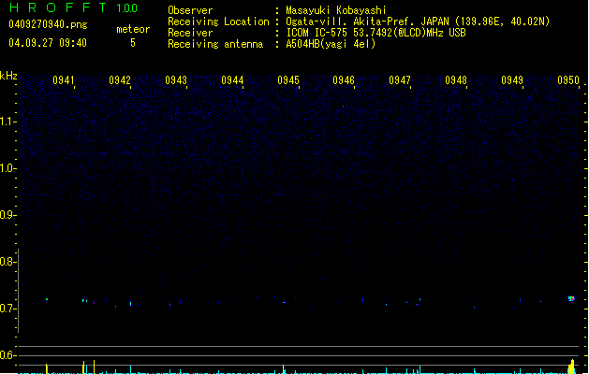Click the tall yellow power spike near 0950
Image resolution: width=589 pixels, height=374 pixels.
tap(572, 367)
